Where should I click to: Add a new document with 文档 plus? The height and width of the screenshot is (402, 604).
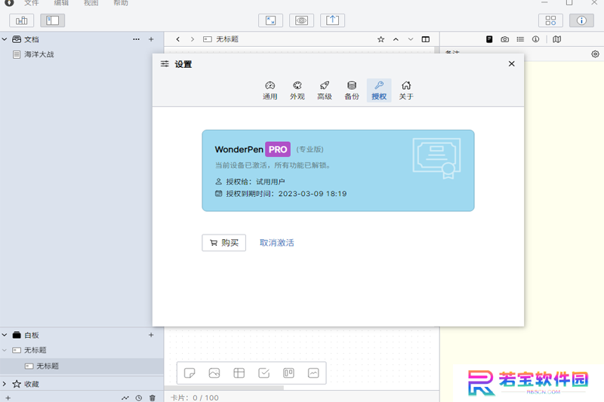pos(151,39)
